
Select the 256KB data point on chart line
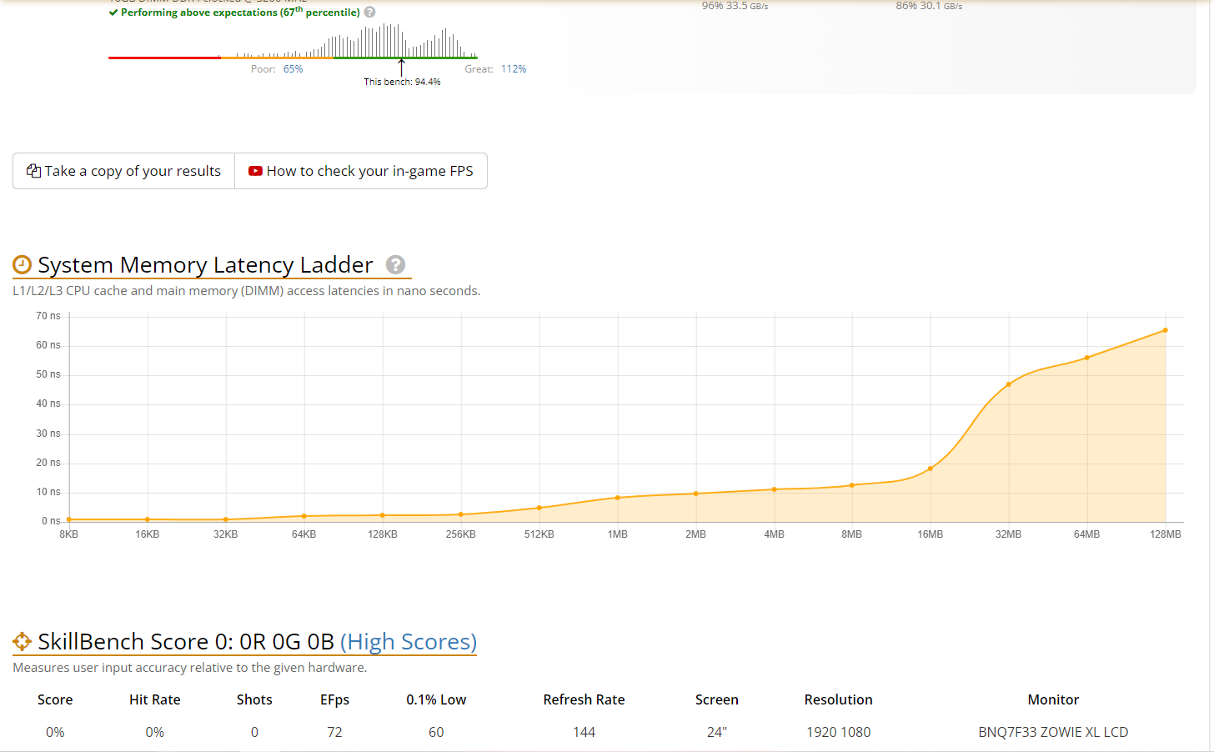[x=461, y=514]
